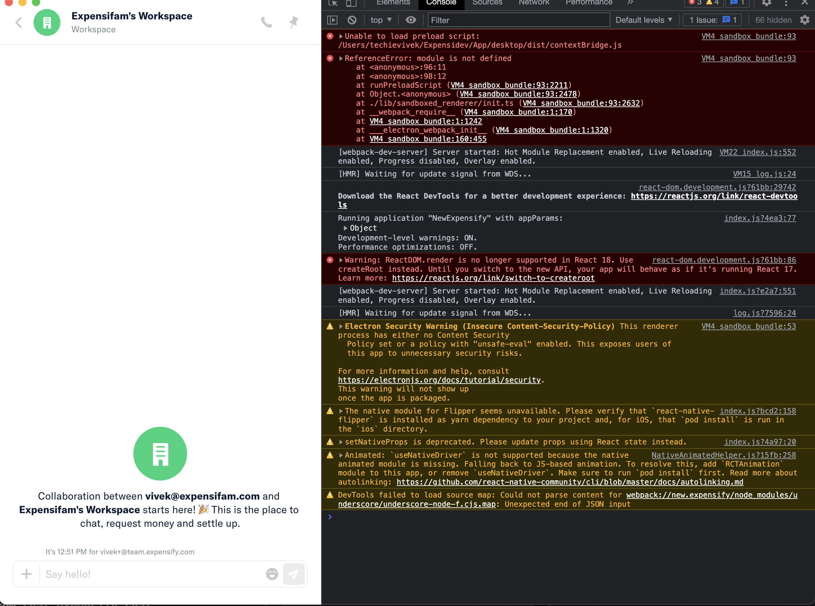Image resolution: width=815 pixels, height=606 pixels.
Task: Open emoji picker in composer
Action: pyautogui.click(x=272, y=574)
